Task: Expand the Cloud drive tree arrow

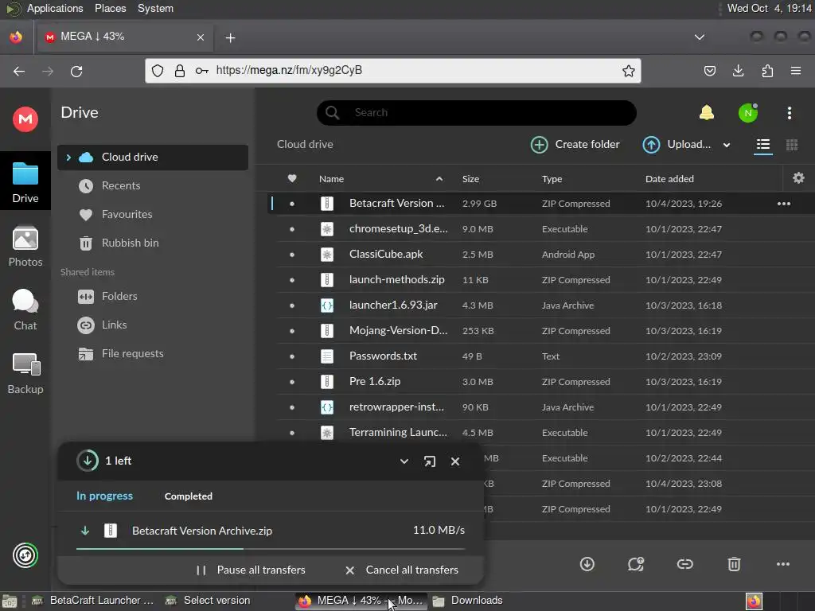Action: click(68, 157)
